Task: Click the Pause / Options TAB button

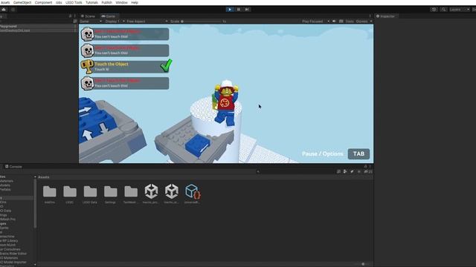Action: pos(358,154)
